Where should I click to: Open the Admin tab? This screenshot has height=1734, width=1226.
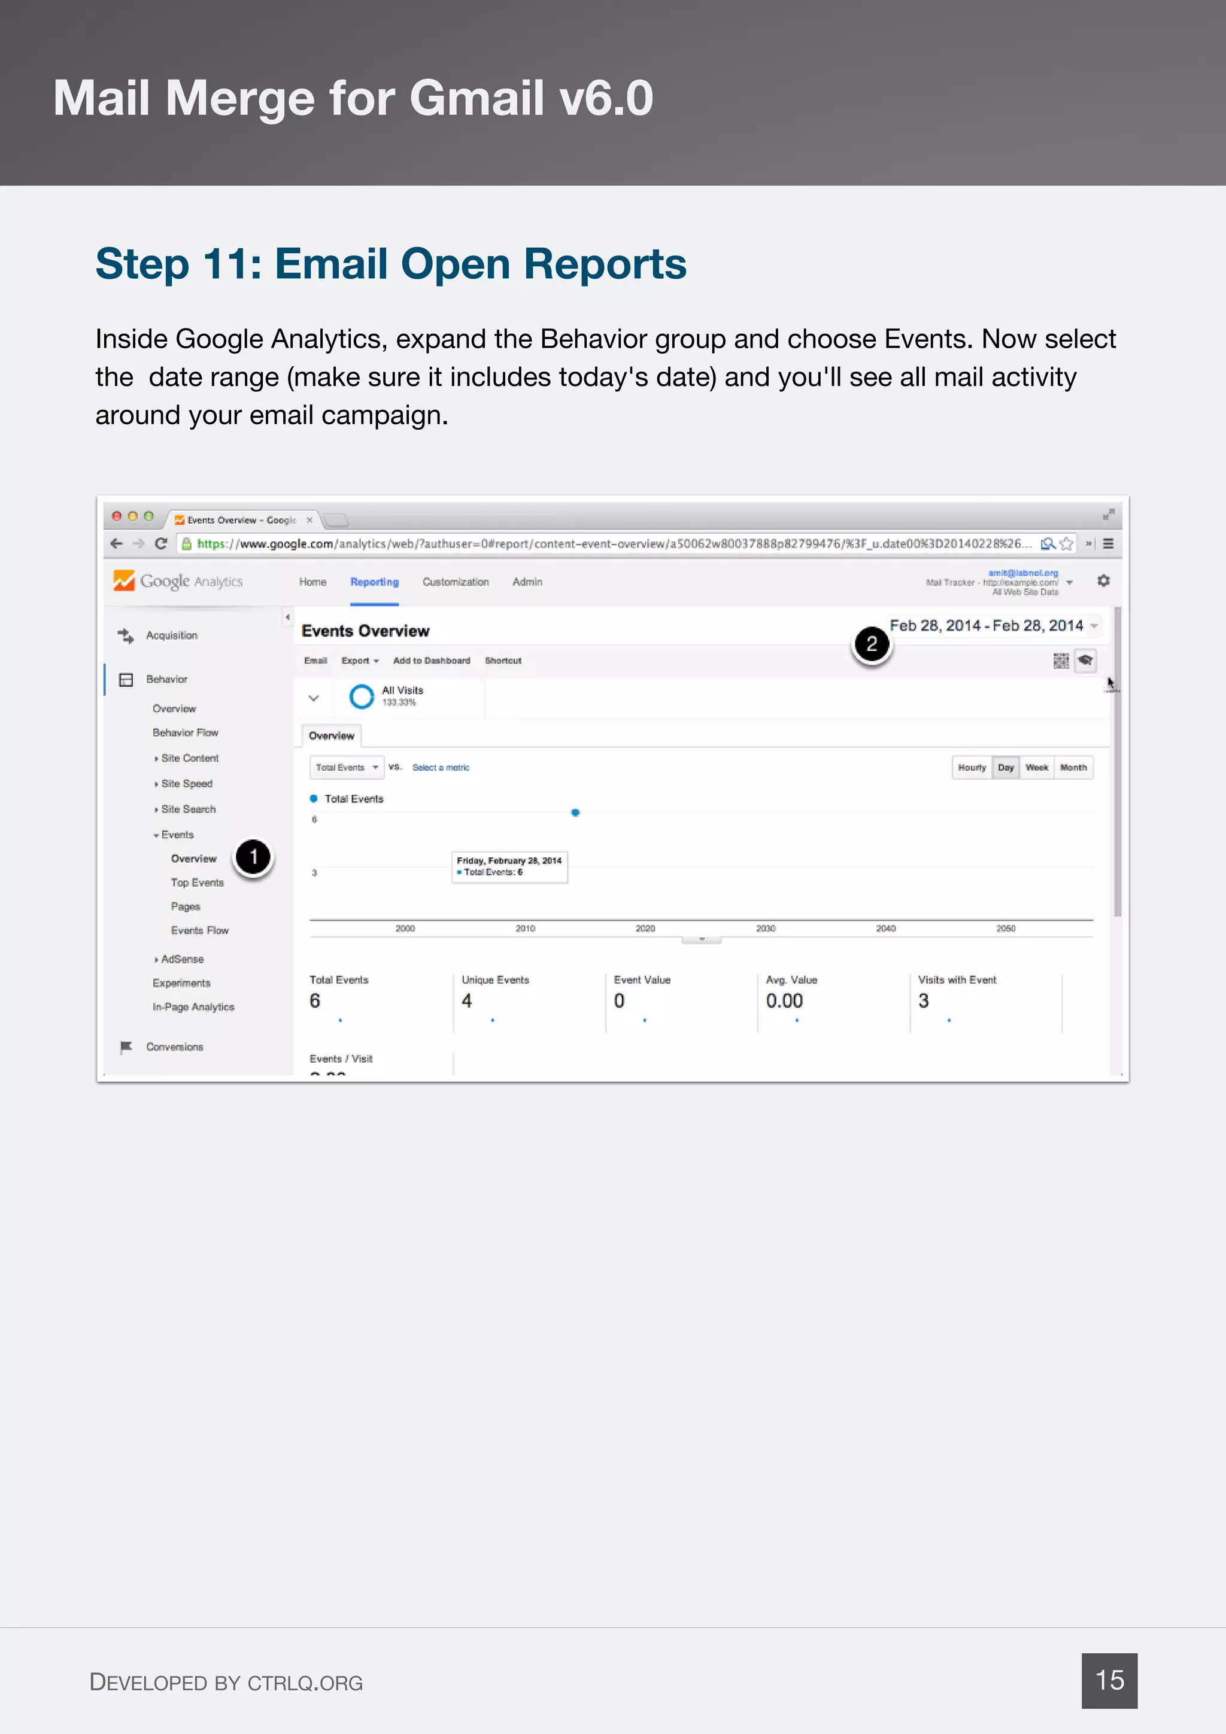527,582
